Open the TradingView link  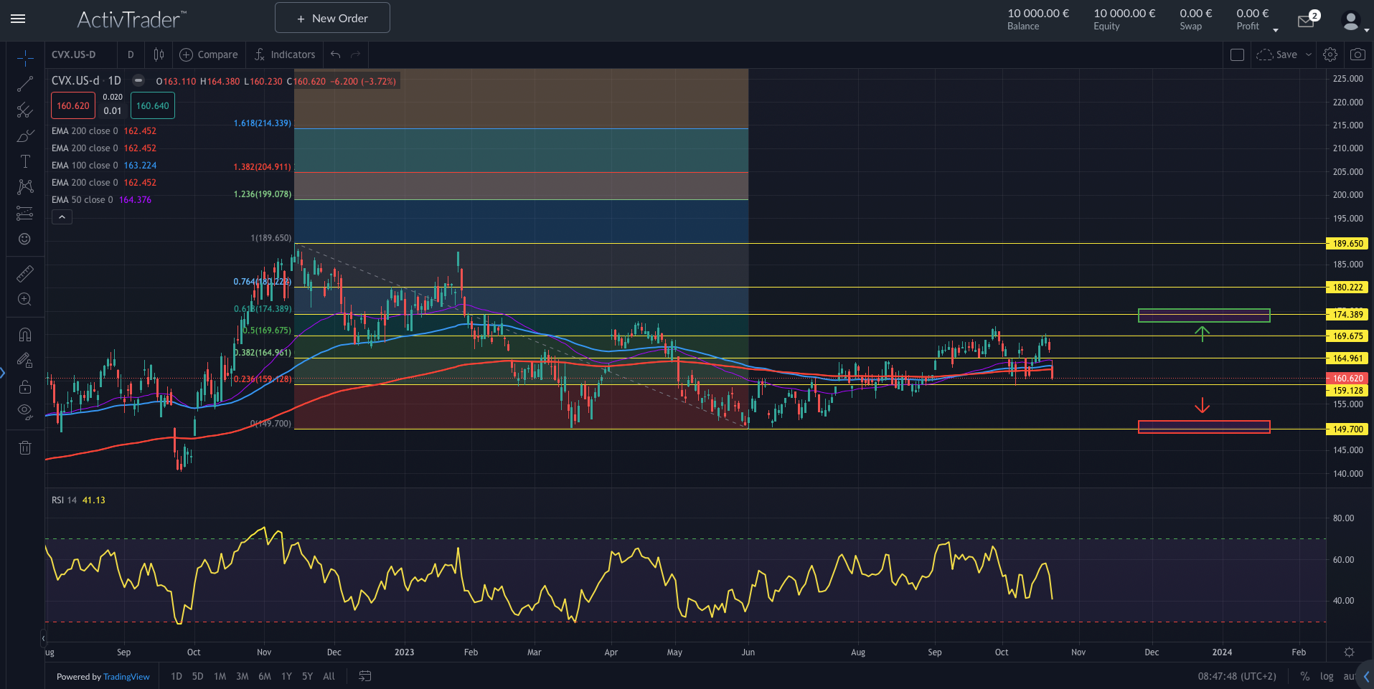pyautogui.click(x=126, y=677)
